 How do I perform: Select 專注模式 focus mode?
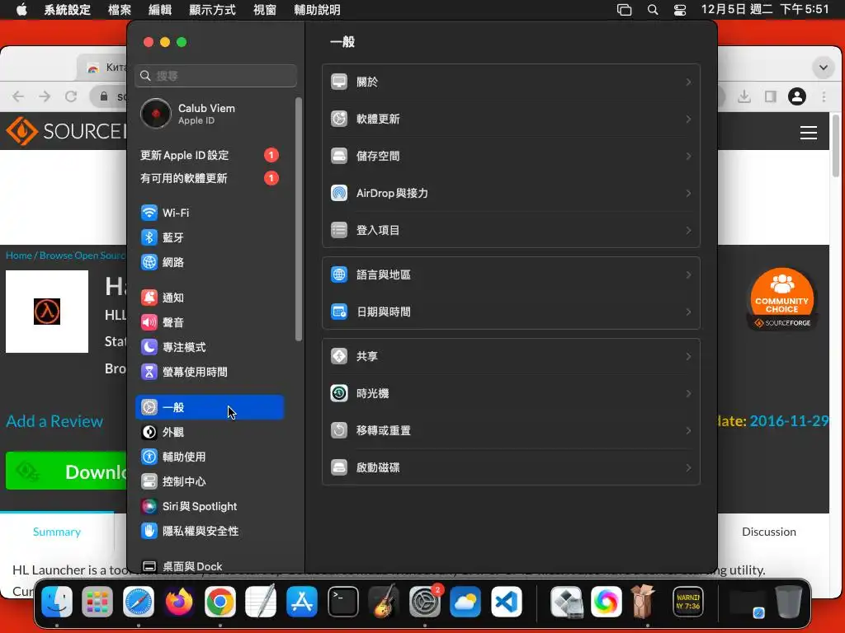[209, 347]
